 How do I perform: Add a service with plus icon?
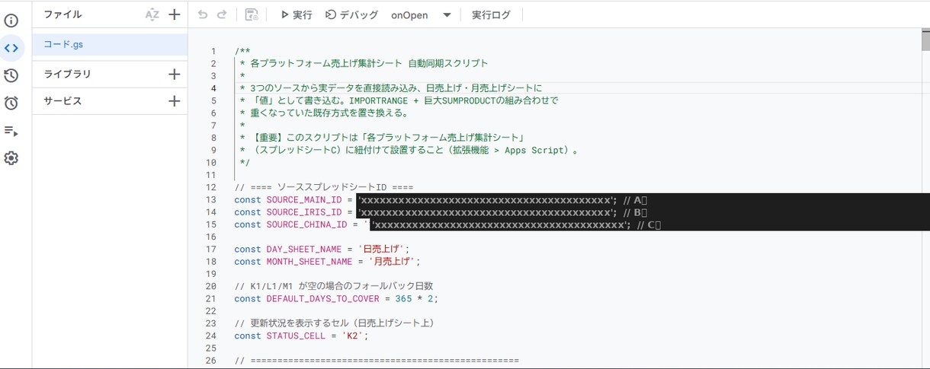tap(174, 100)
